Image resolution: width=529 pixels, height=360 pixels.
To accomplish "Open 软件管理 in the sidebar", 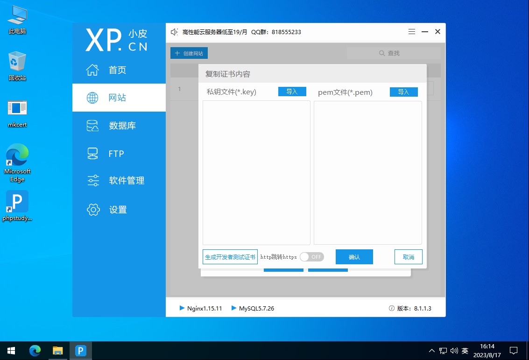I will coord(127,181).
